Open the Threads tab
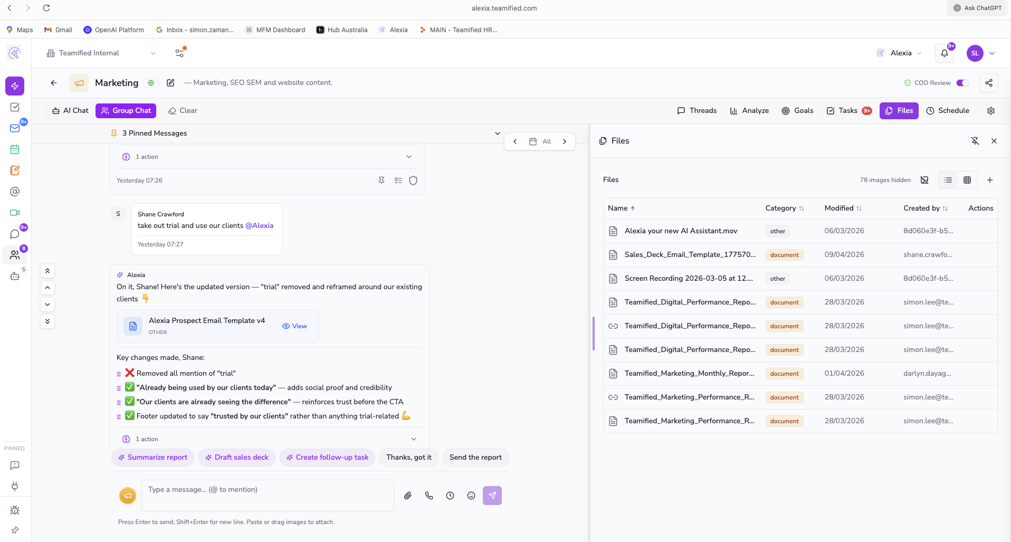 [x=697, y=111]
